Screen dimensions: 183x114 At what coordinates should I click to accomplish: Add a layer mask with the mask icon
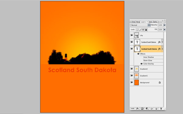coord(142,109)
